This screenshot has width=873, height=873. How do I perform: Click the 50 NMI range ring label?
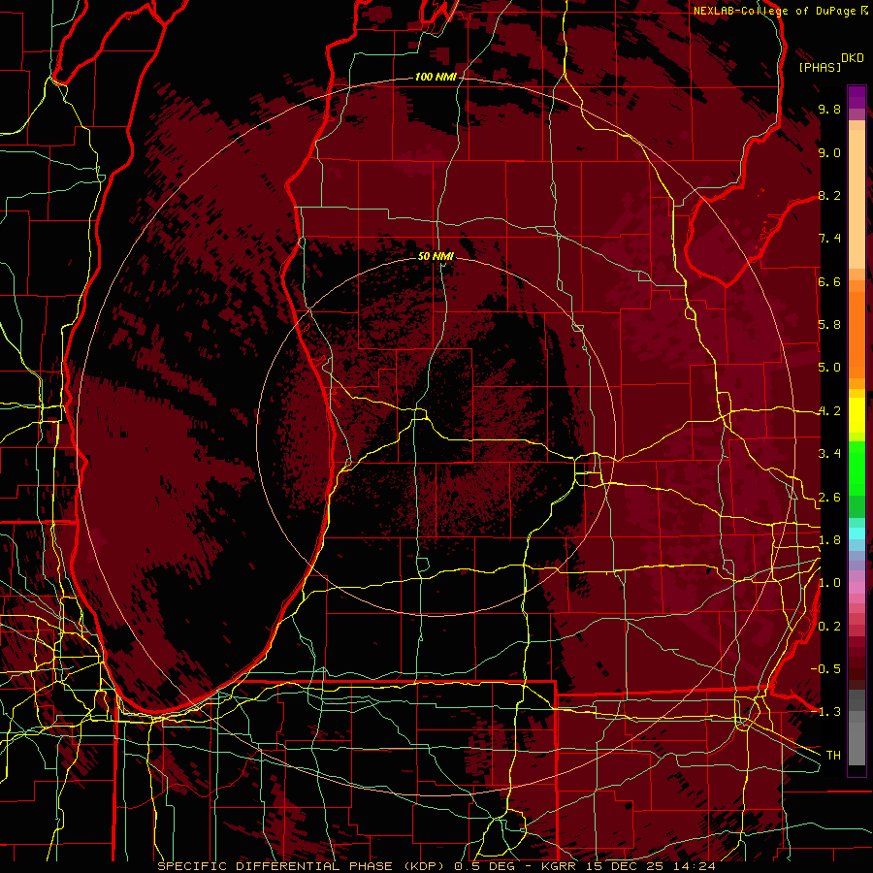pos(436,256)
